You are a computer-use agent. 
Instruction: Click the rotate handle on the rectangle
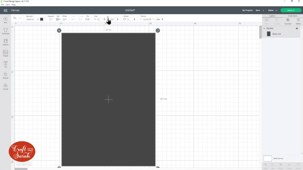click(x=158, y=30)
